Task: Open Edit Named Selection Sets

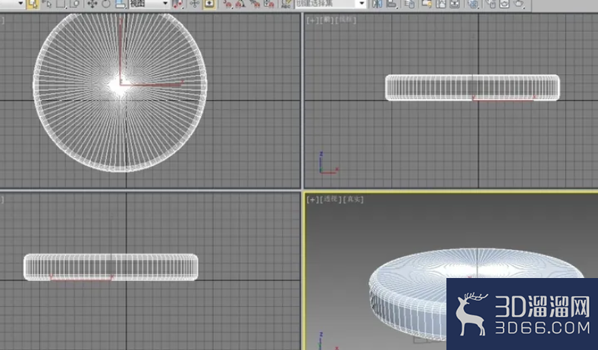Action: tap(286, 4)
